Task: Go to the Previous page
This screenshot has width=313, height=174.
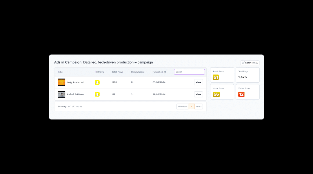Action: (x=182, y=106)
